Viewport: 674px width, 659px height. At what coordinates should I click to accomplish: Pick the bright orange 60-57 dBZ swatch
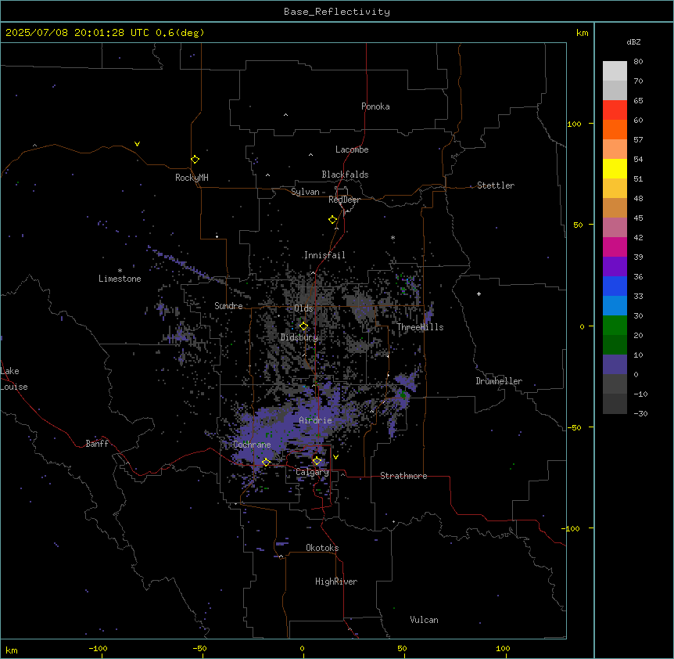615,129
